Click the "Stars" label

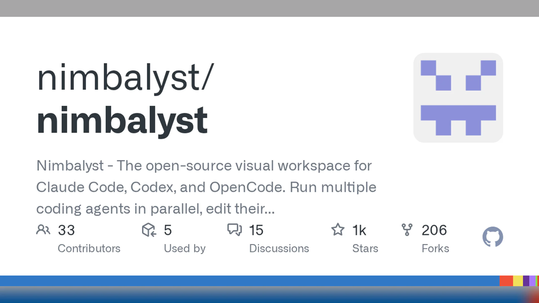coord(365,248)
